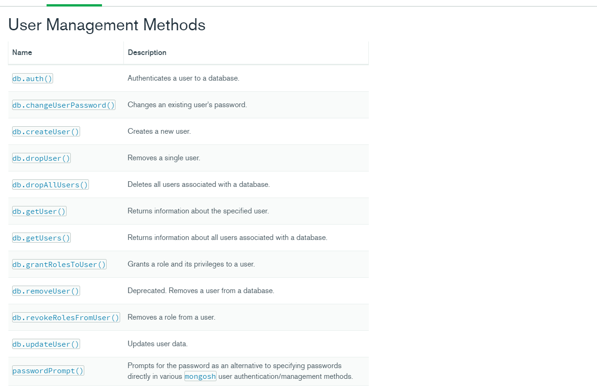Click the User Management Methods heading
The width and height of the screenshot is (597, 390).
[107, 25]
